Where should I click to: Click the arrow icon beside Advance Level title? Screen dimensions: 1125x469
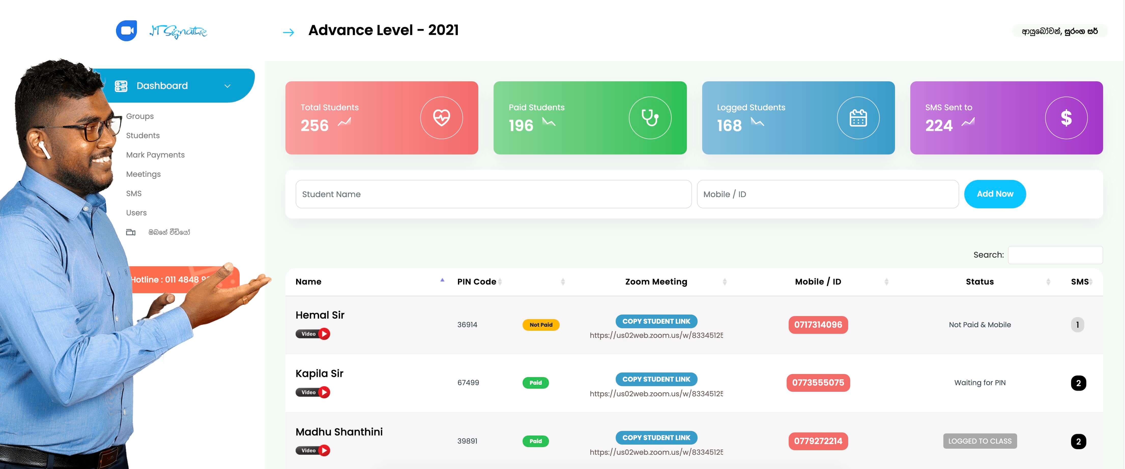(288, 32)
